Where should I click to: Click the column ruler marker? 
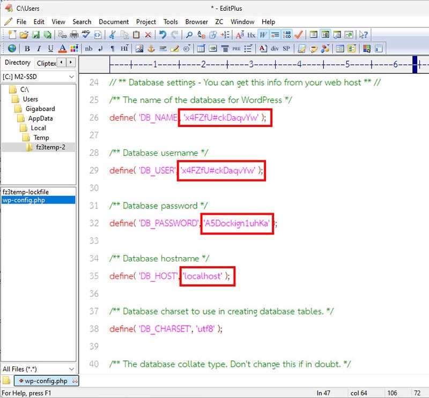coord(415,64)
